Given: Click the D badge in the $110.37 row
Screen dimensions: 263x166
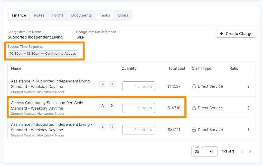Looking at the screenshot, I should pyautogui.click(x=111, y=84).
